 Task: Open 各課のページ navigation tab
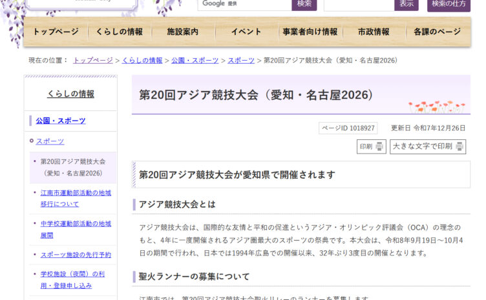point(438,32)
